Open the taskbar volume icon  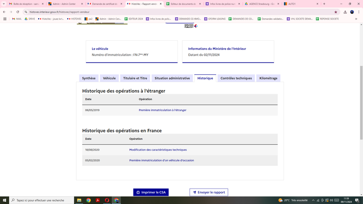(x=331, y=200)
